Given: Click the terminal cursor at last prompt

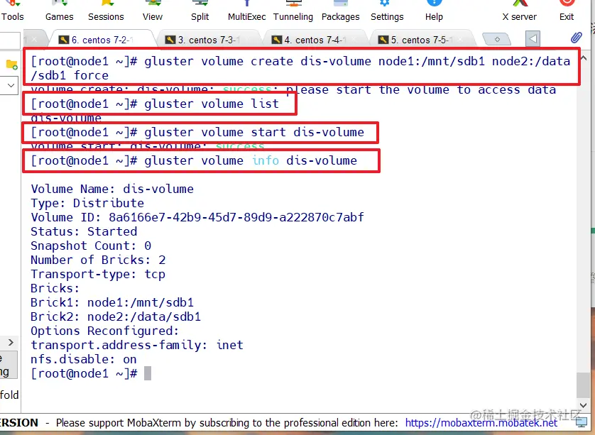Looking at the screenshot, I should point(148,373).
